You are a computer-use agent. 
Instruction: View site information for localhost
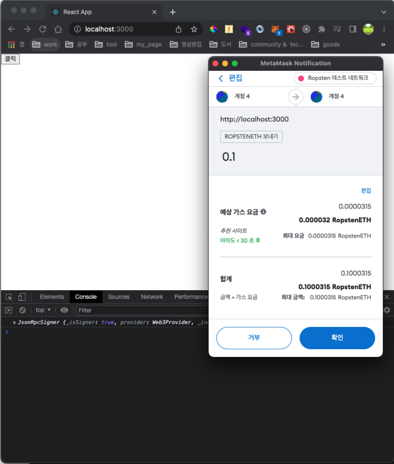coord(77,29)
